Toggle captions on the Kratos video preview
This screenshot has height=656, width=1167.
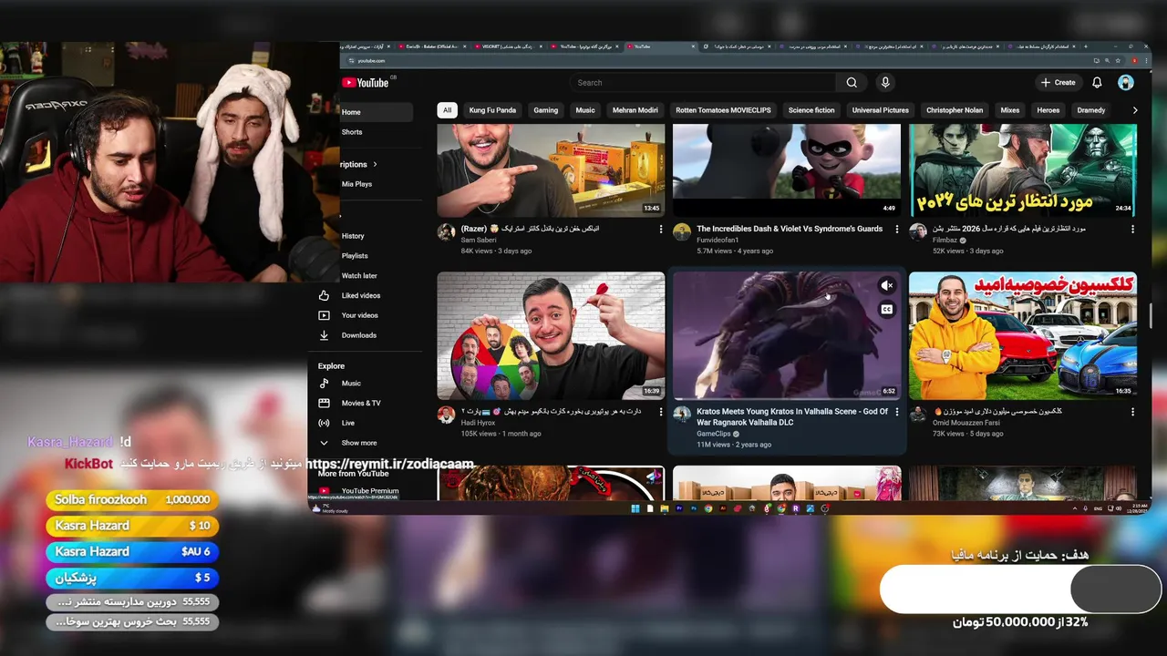tap(886, 310)
